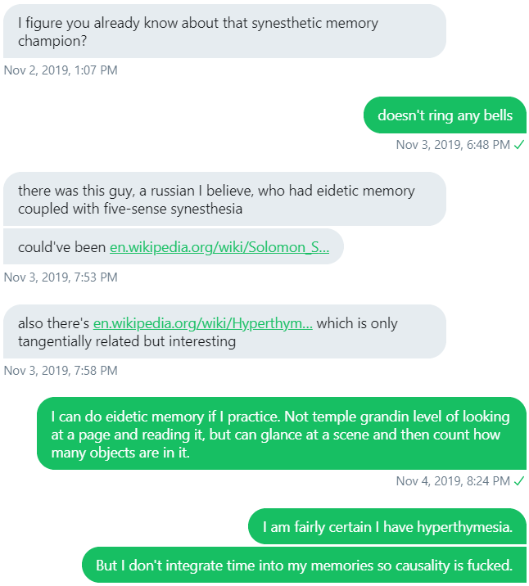The width and height of the screenshot is (529, 586).
Task: Click "tangentially related but interesting" message text
Action: tap(127, 341)
